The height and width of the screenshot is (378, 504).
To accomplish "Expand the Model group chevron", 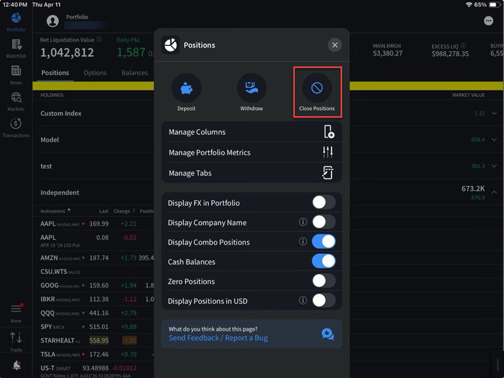I will (x=494, y=139).
